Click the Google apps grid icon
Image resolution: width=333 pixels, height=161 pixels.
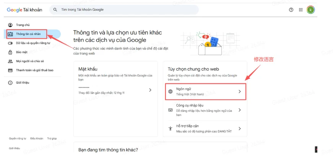coord(301,10)
